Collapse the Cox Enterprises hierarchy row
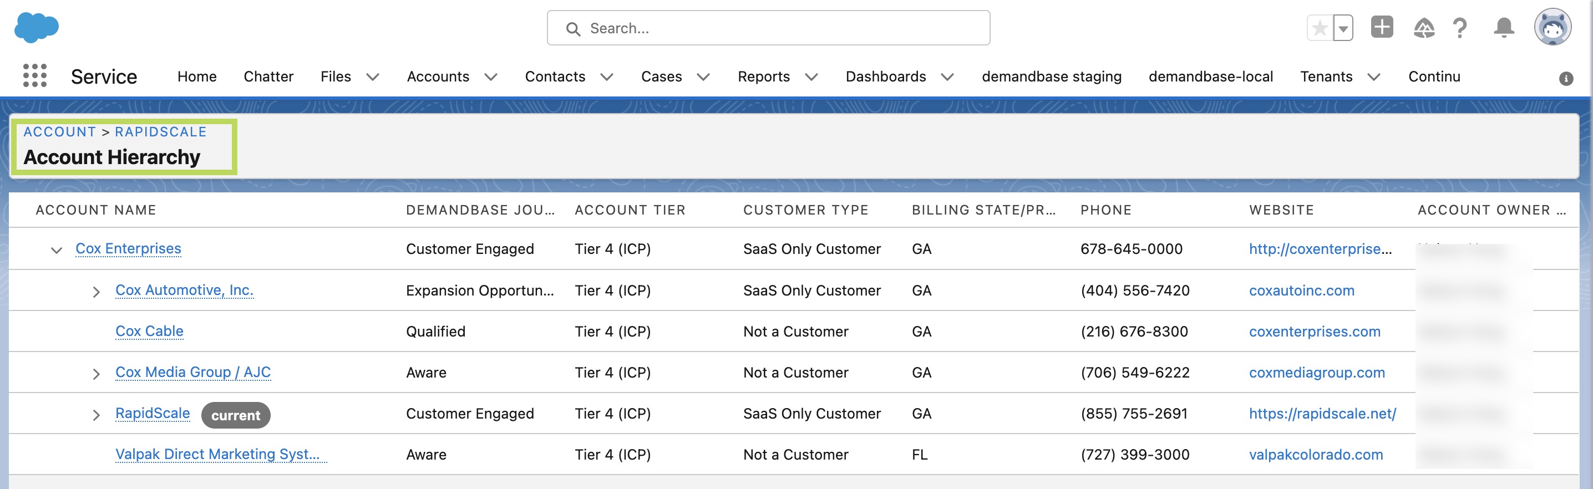 point(56,251)
